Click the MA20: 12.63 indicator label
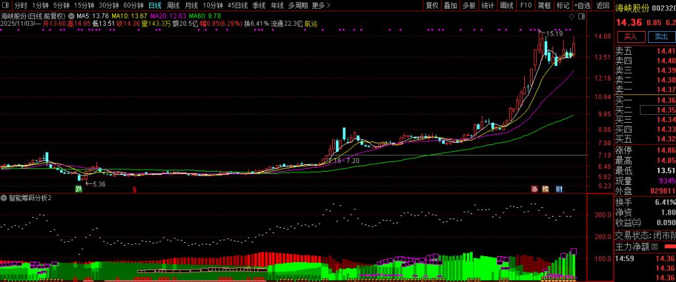Screen dimensions: 676x282 pos(168,17)
